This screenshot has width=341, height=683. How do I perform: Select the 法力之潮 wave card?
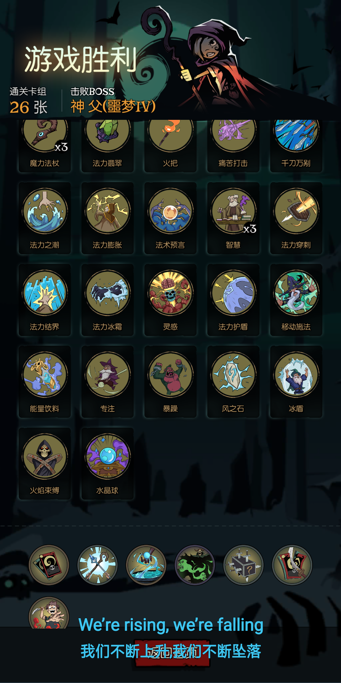45,218
